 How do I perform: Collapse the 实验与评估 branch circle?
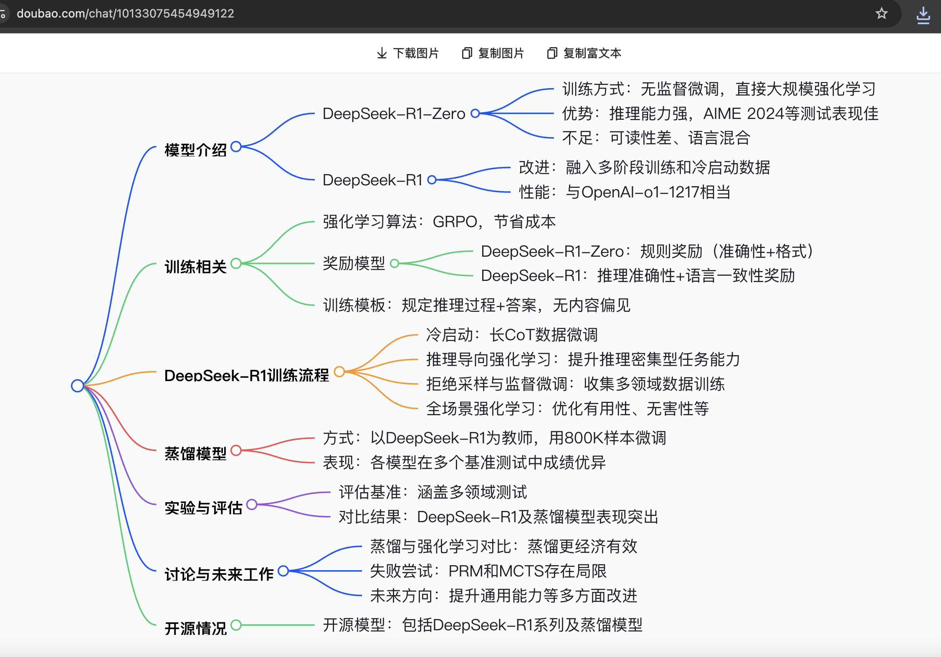[x=252, y=505]
